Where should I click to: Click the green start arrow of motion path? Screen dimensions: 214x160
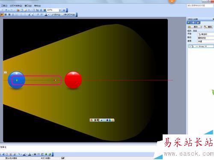(17, 80)
